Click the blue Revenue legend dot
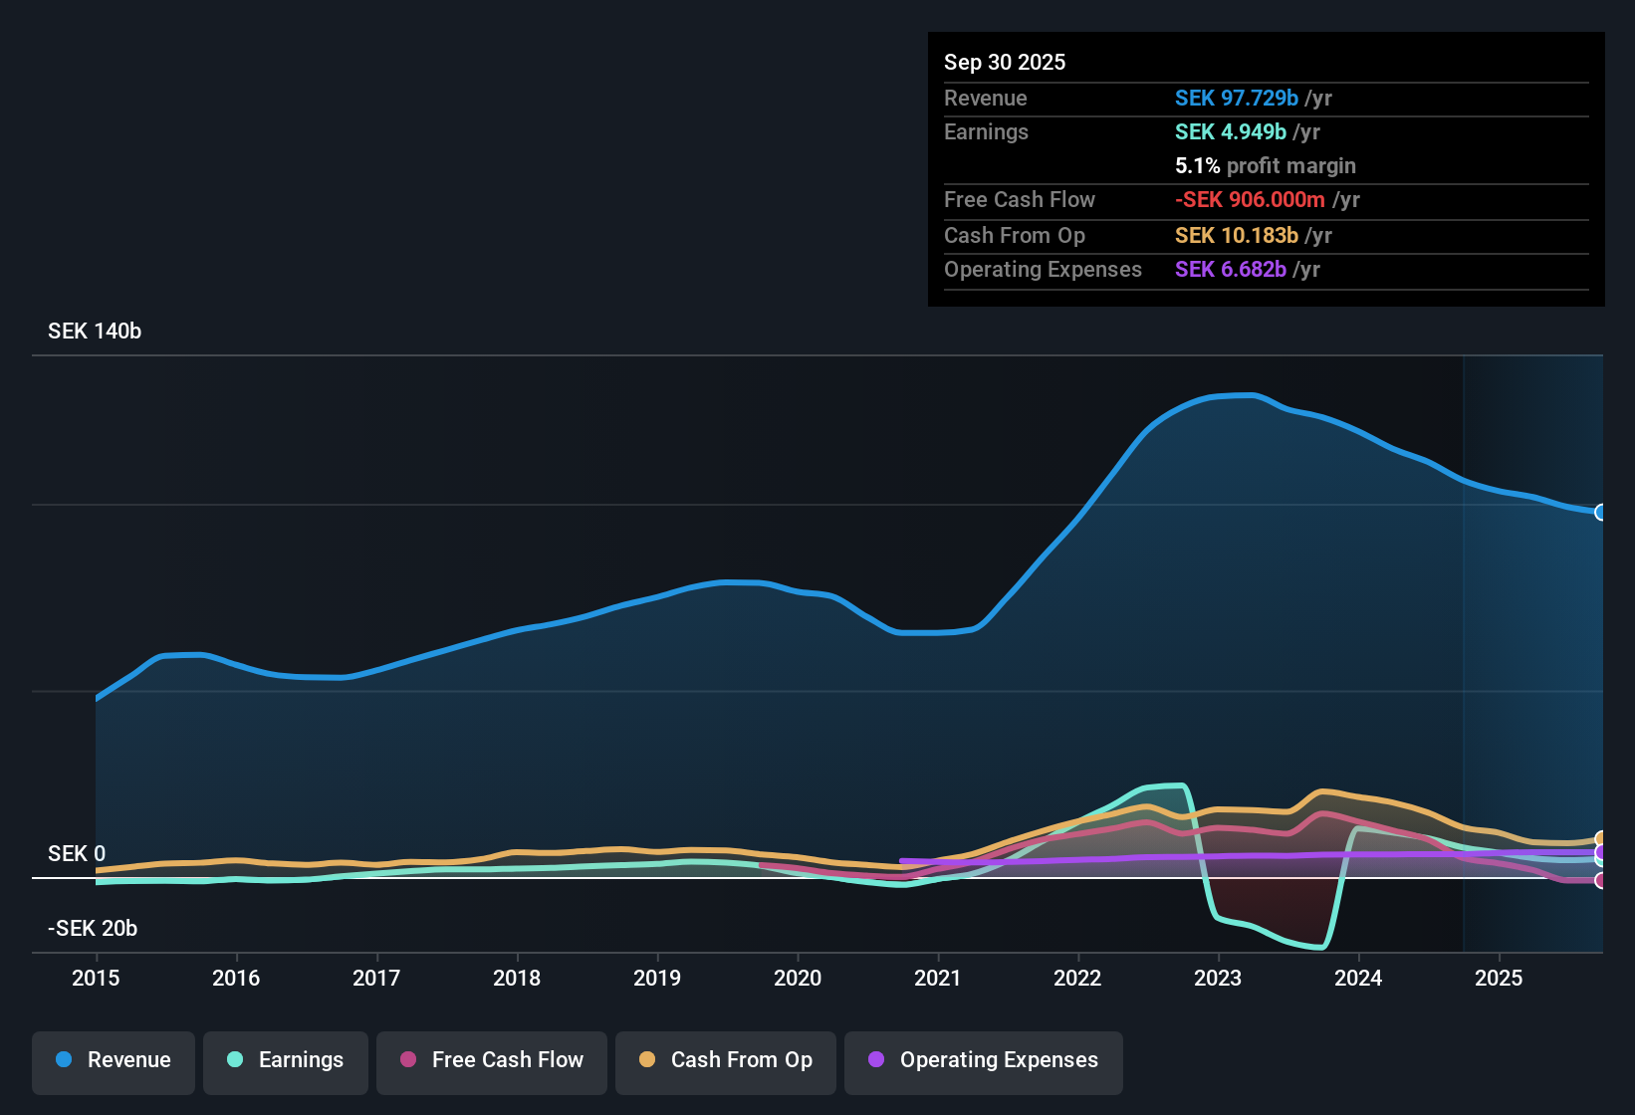This screenshot has width=1635, height=1115. coord(64,1060)
